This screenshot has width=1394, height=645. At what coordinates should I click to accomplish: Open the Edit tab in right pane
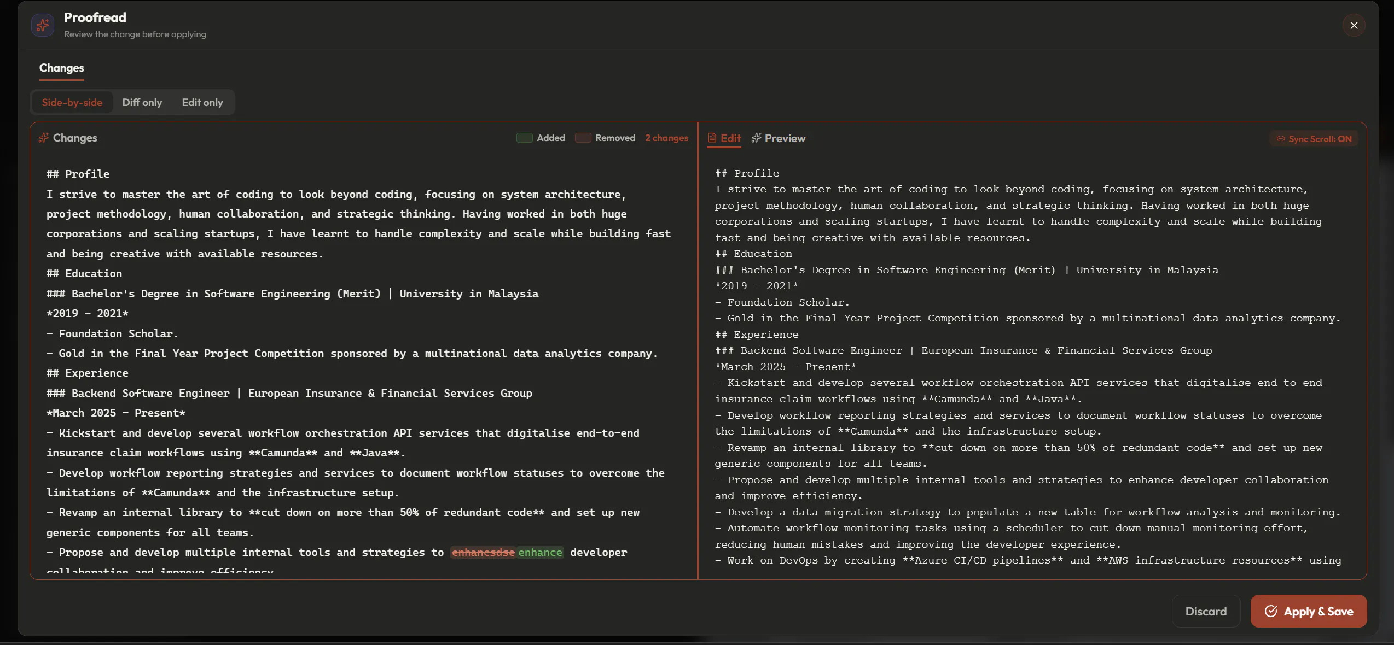click(724, 138)
